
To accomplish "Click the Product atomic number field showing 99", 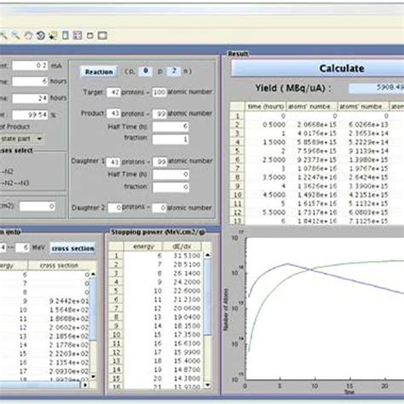I will point(159,114).
